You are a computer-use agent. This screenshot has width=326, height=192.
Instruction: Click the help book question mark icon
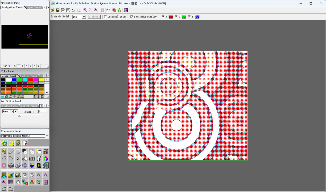(x=39, y=166)
